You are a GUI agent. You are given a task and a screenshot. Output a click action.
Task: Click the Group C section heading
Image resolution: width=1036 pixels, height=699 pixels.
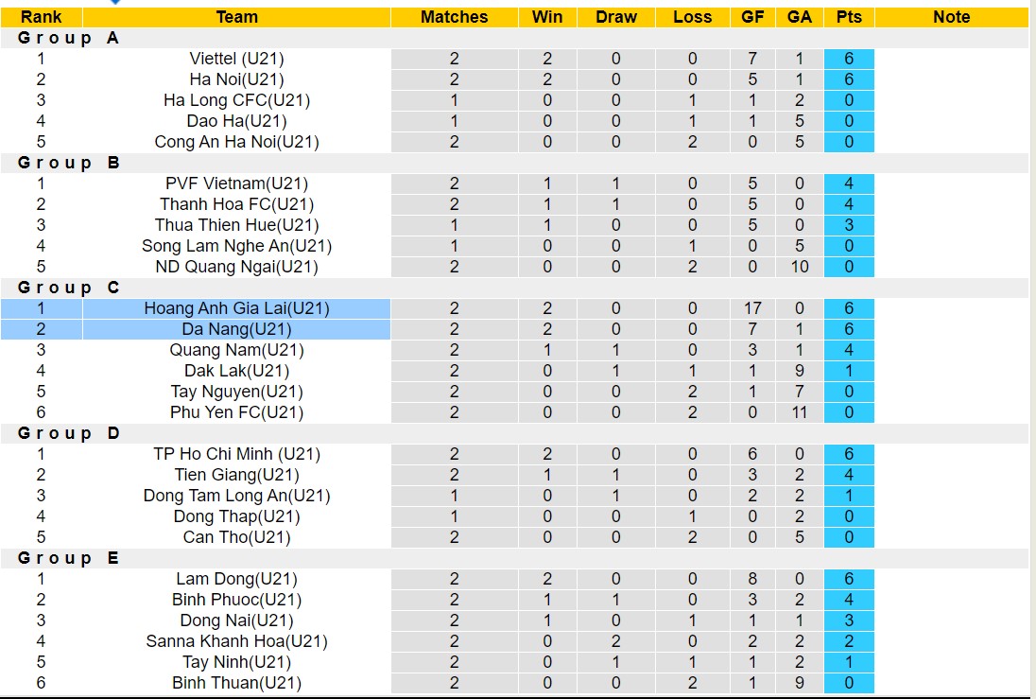[69, 288]
